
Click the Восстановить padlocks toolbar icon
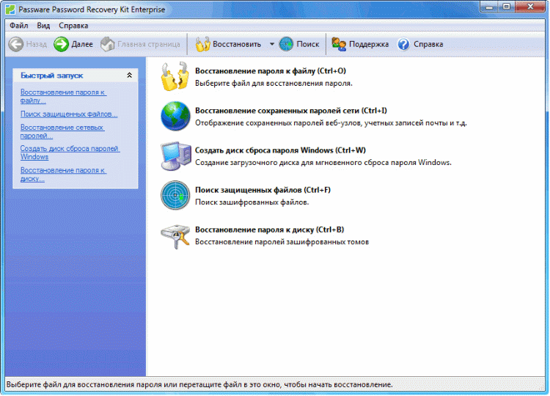tap(202, 44)
